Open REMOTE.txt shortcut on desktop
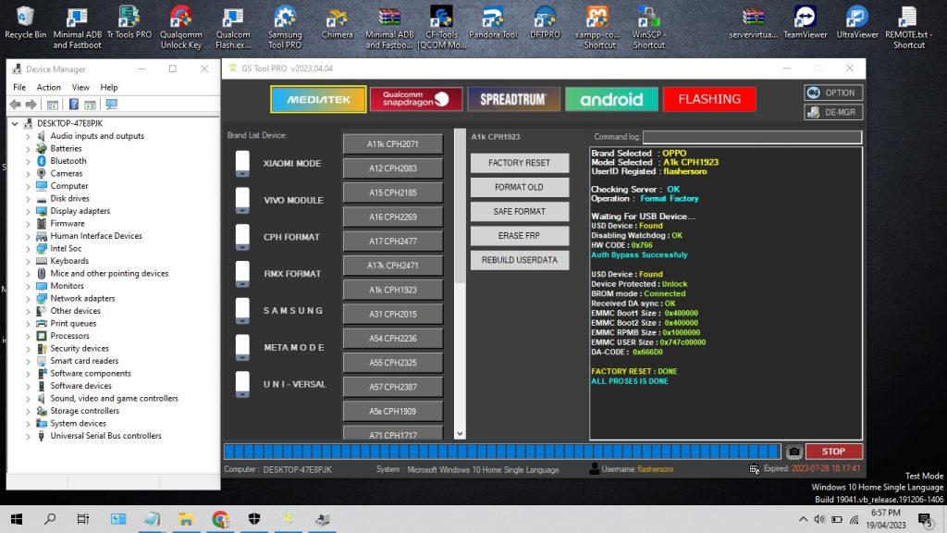This screenshot has width=947, height=533. point(909,27)
